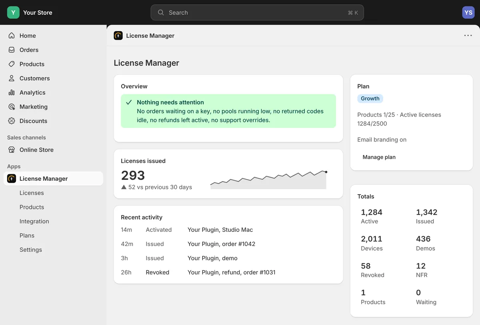Image resolution: width=480 pixels, height=325 pixels.
Task: Click the sparkline end data point
Action: click(326, 172)
